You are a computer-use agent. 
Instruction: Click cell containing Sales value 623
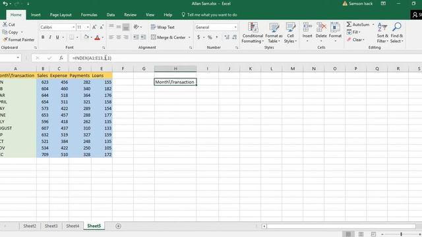tap(43, 82)
